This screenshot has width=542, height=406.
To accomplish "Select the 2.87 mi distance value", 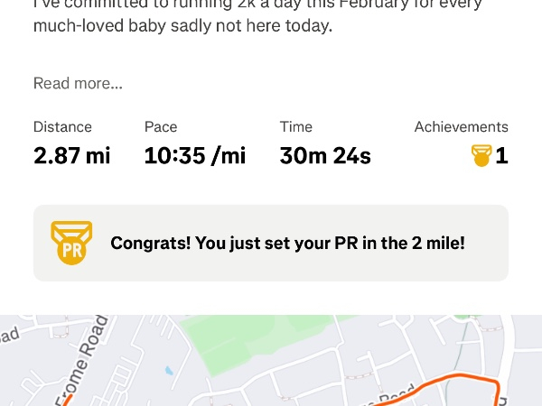I will pyautogui.click(x=72, y=156).
